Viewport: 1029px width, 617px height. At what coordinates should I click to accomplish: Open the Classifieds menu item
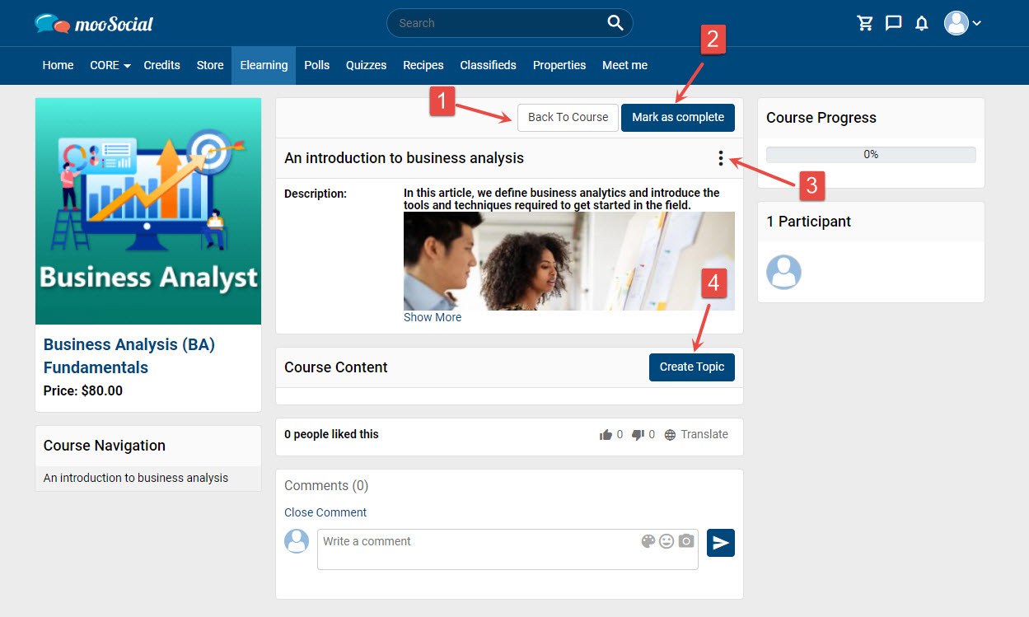click(x=488, y=65)
